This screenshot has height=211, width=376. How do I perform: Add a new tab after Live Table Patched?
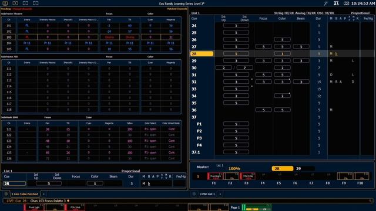point(43,194)
